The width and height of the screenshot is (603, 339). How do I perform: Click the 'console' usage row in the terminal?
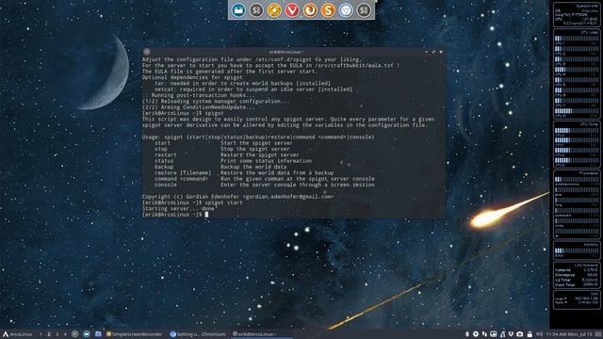[265, 185]
